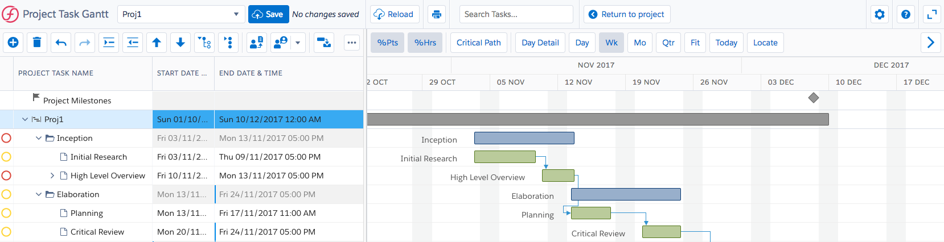Collapse the Inception task group
Image resolution: width=944 pixels, height=242 pixels.
pos(39,138)
